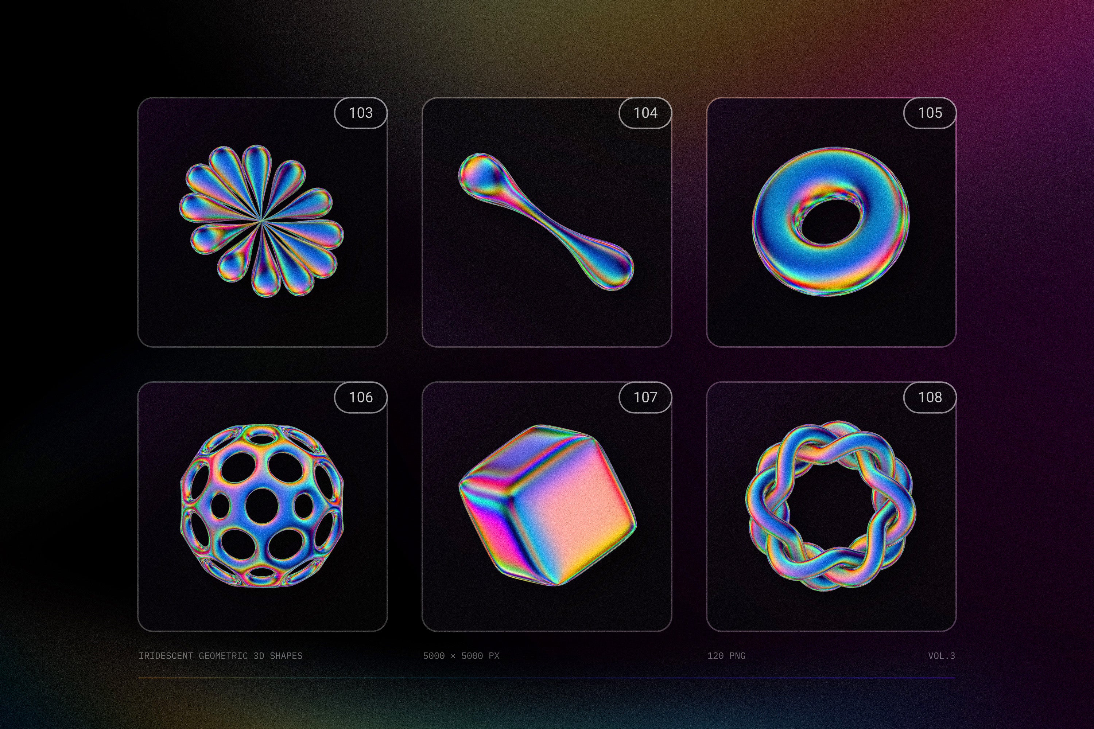Click the 106 number badge
The width and height of the screenshot is (1094, 729).
(x=361, y=397)
